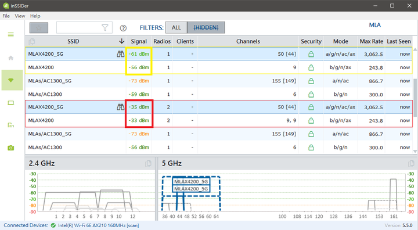
Task: Toggle the [HIDDEN] filter
Action: point(206,27)
